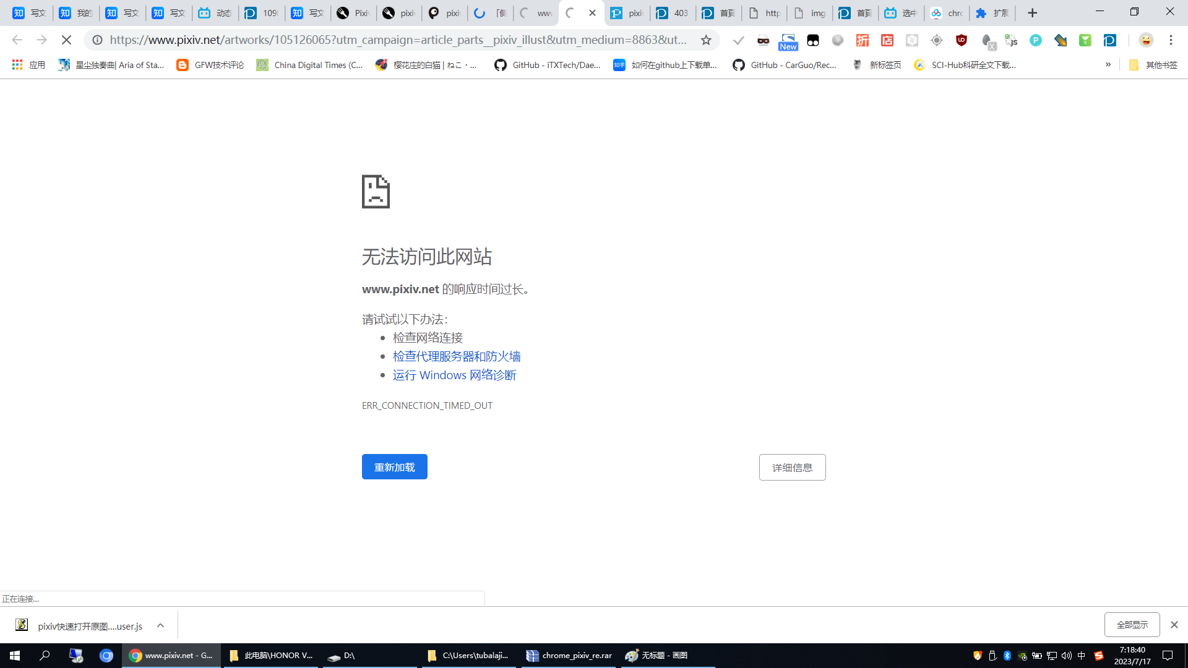
Task: Open the Sogou input method tray icon
Action: click(1098, 656)
